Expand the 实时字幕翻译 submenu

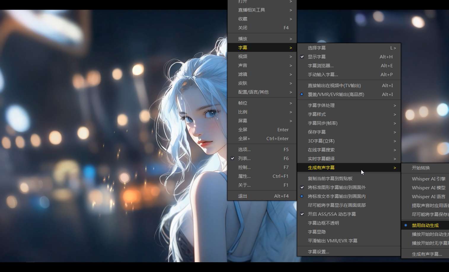click(349, 159)
